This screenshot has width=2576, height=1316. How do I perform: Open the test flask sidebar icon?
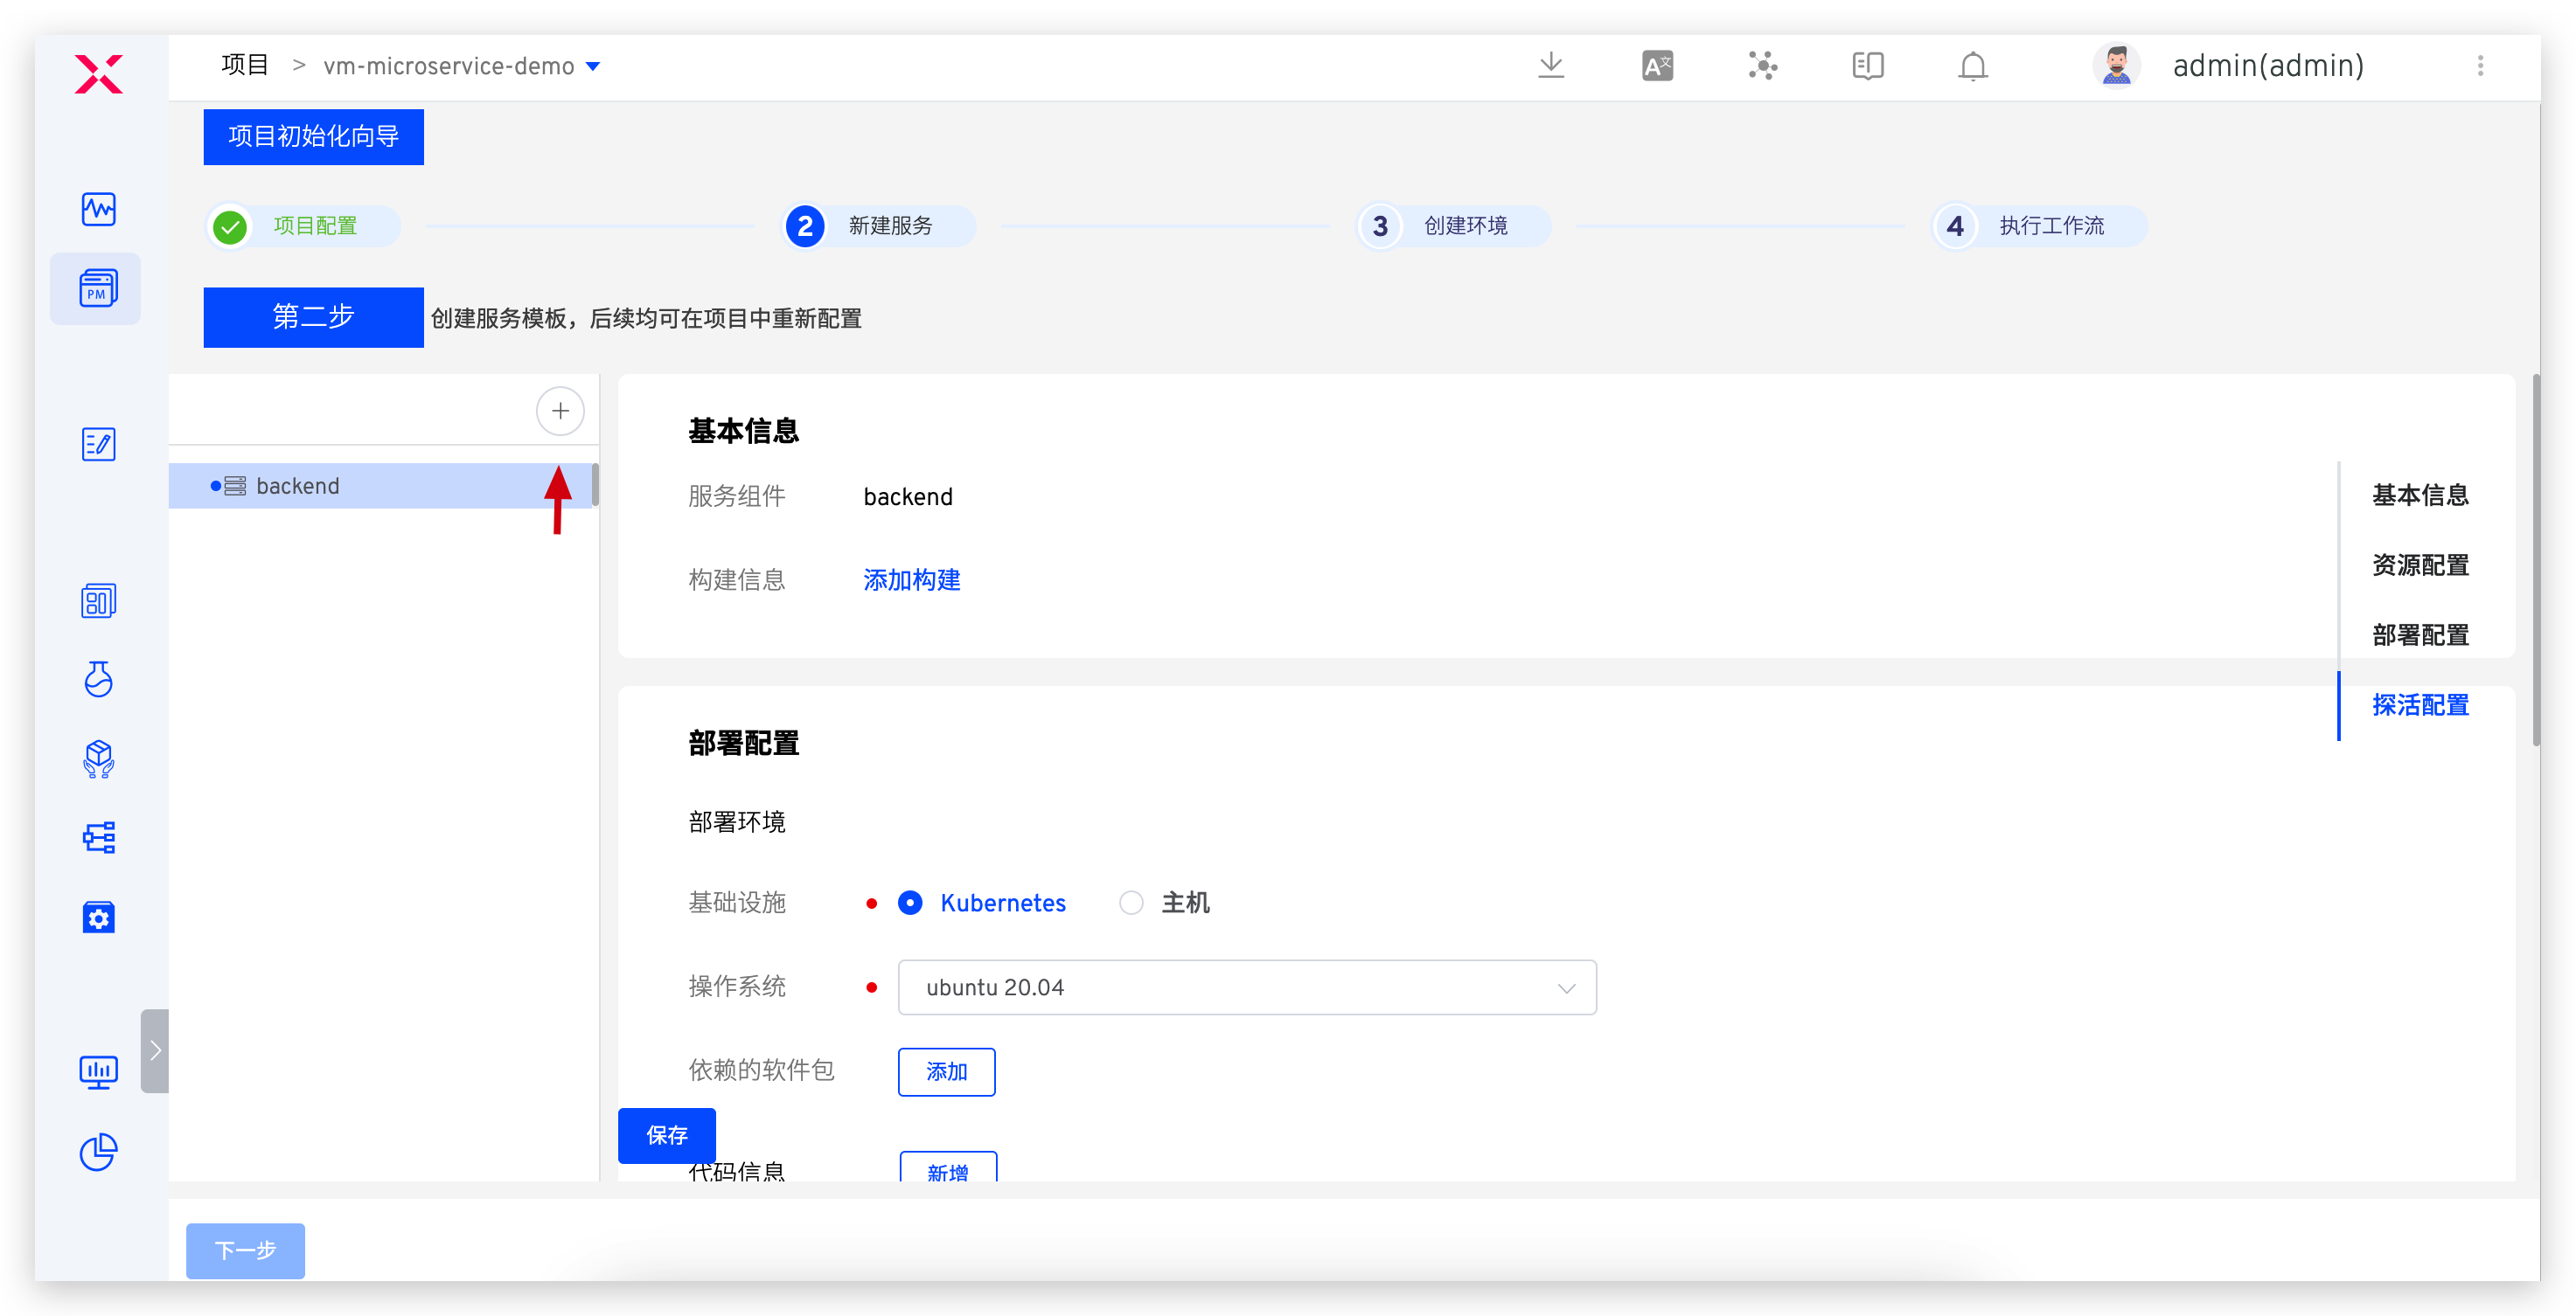98,680
